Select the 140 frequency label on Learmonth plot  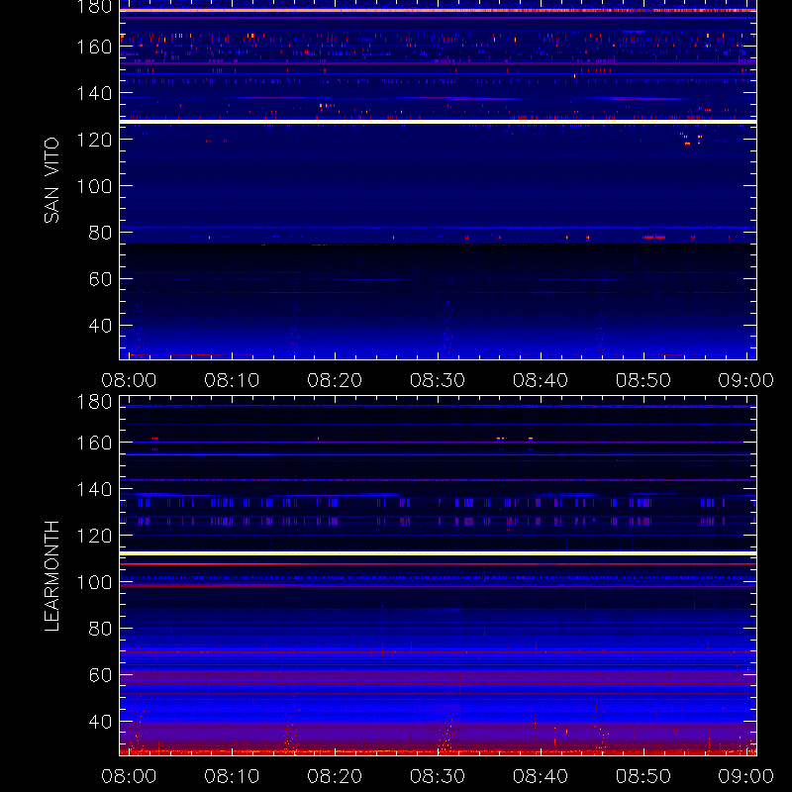point(94,489)
